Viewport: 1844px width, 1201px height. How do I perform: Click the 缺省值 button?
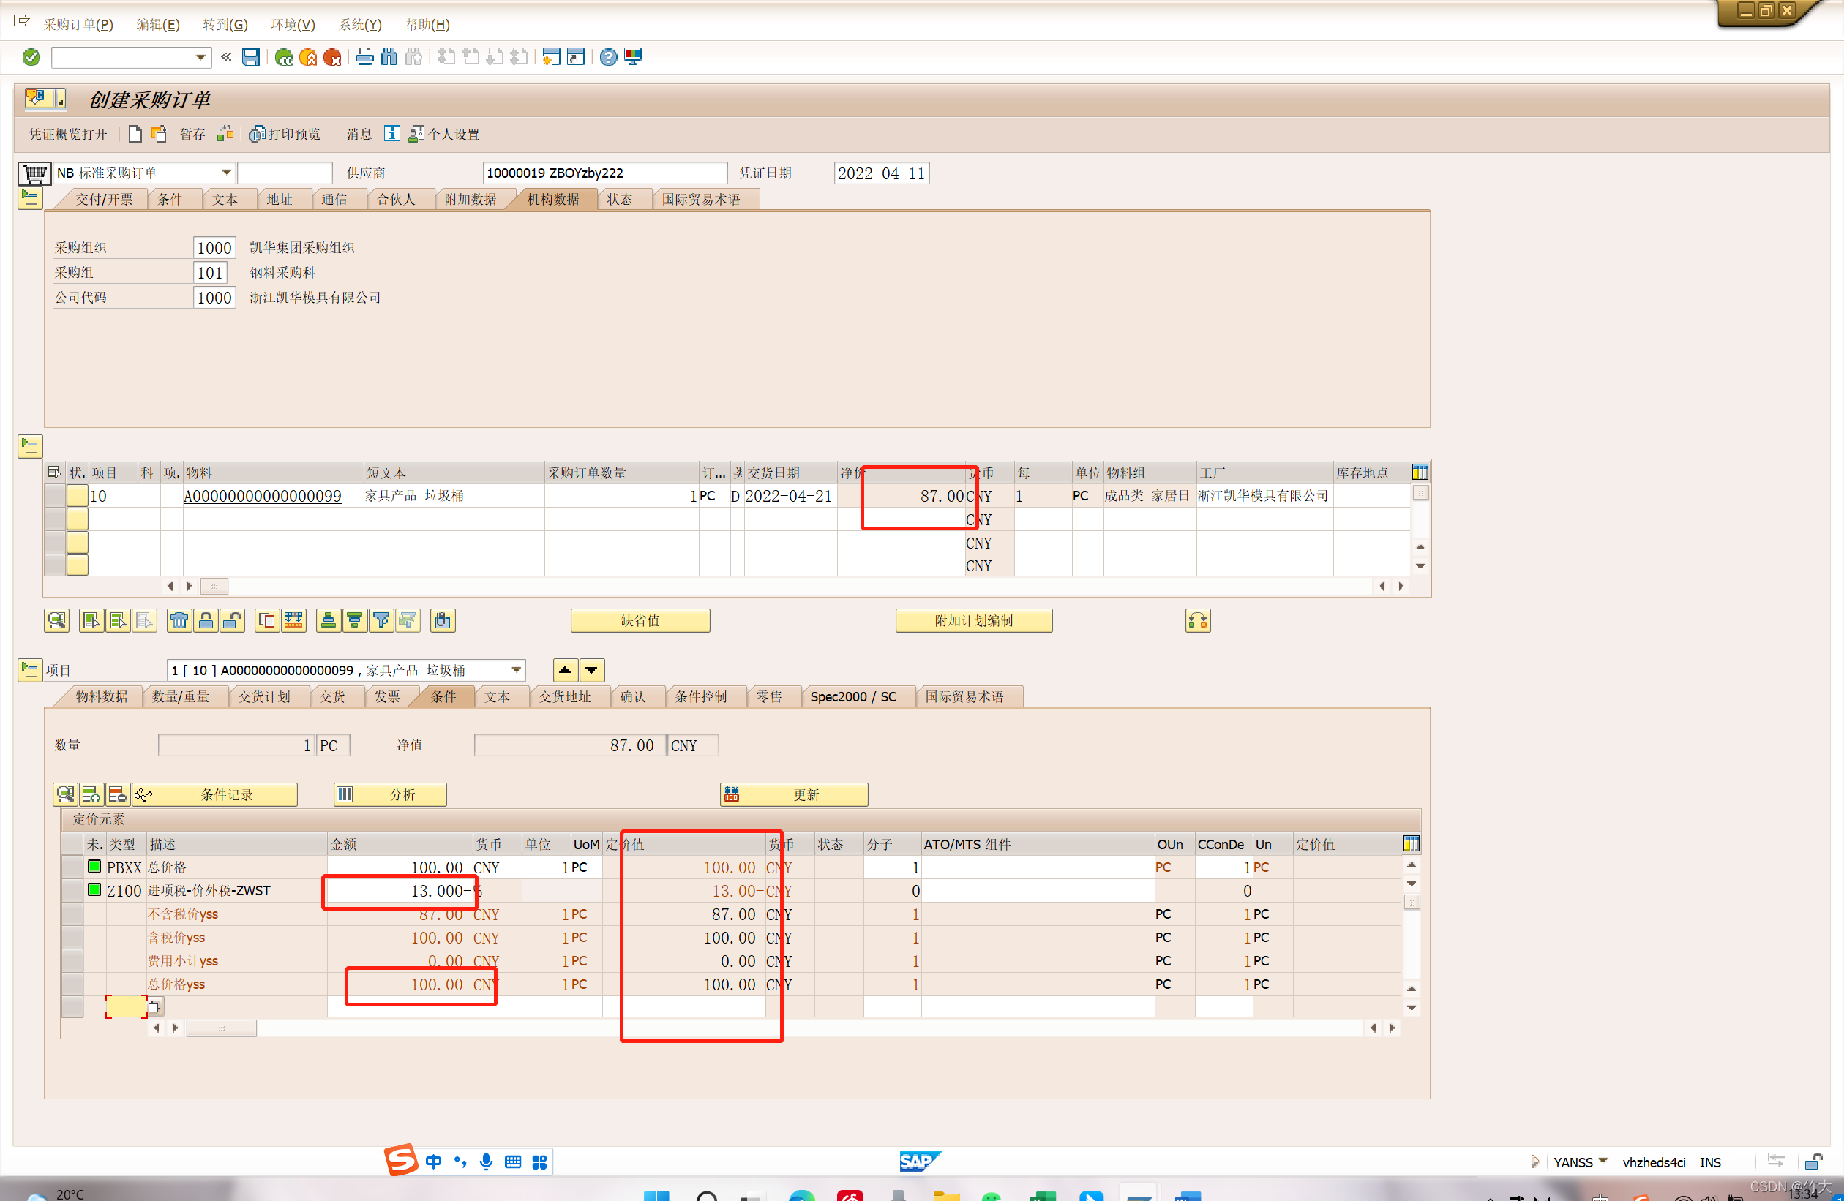point(640,620)
